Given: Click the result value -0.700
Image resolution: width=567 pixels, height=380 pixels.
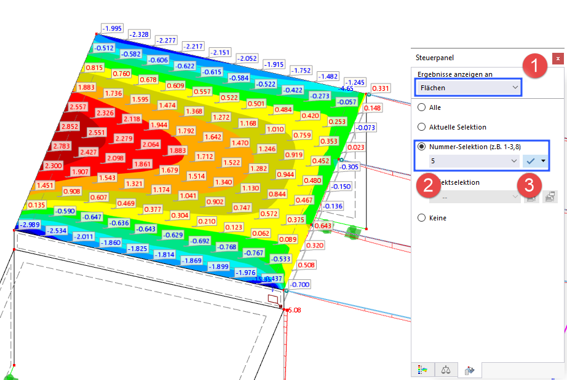Looking at the screenshot, I should pyautogui.click(x=299, y=285).
